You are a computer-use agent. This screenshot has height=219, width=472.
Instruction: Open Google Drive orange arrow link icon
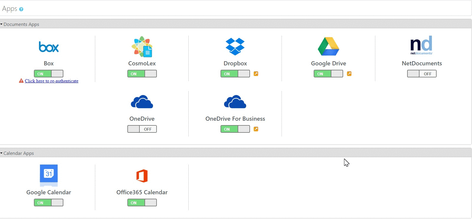click(349, 74)
